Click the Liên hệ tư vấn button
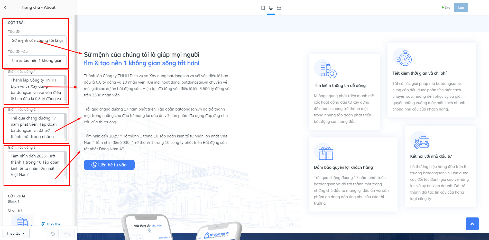 coord(109,165)
